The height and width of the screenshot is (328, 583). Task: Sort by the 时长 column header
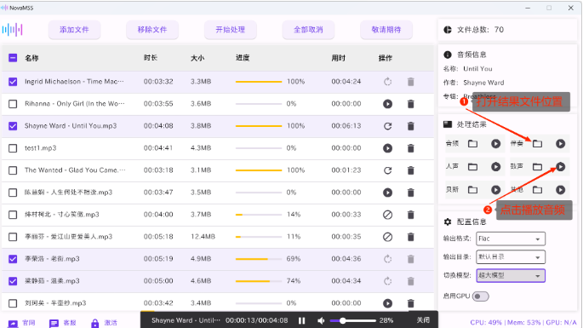coord(151,58)
